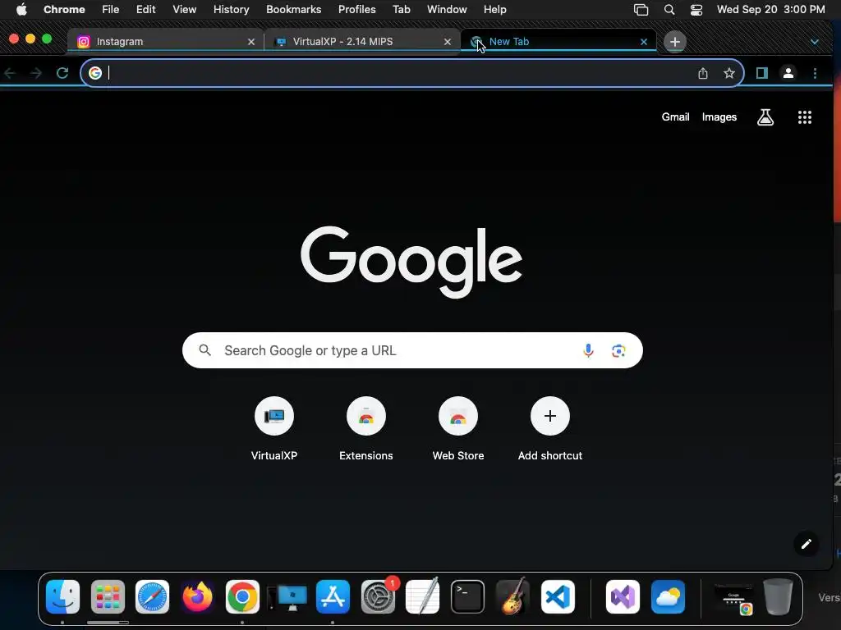Viewport: 841px width, 630px height.
Task: Launch Visual Studio Code from dock
Action: coord(558,596)
